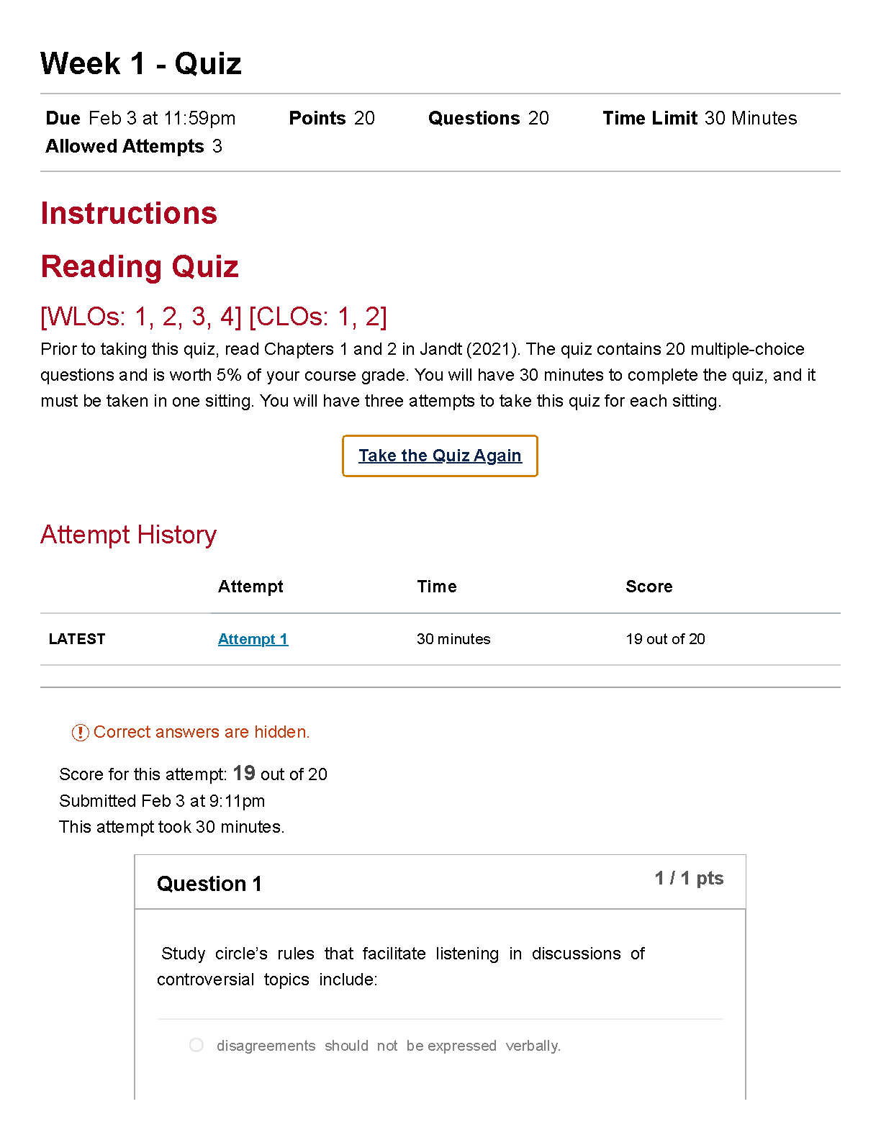Click the Instructions heading
881x1140 pixels.
(129, 214)
